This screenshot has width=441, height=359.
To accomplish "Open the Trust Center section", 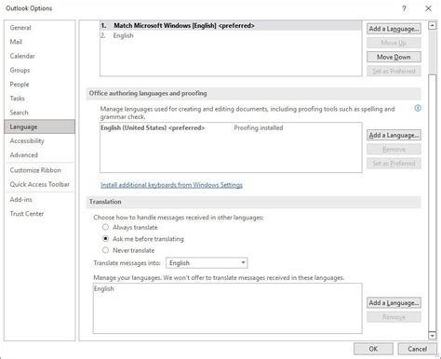I will 27,214.
